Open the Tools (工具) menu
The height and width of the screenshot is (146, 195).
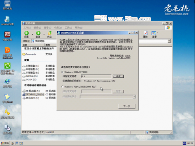click(x=68, y=28)
